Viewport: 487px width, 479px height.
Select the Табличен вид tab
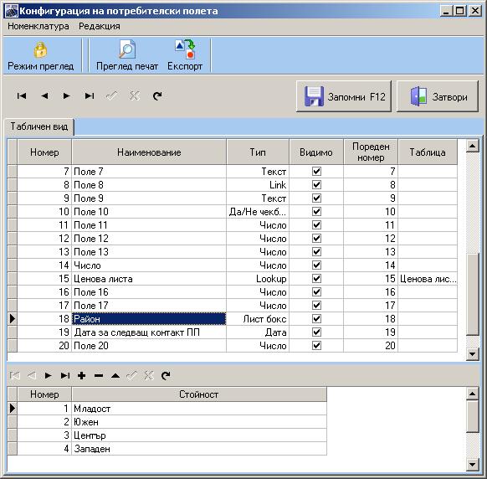point(39,126)
